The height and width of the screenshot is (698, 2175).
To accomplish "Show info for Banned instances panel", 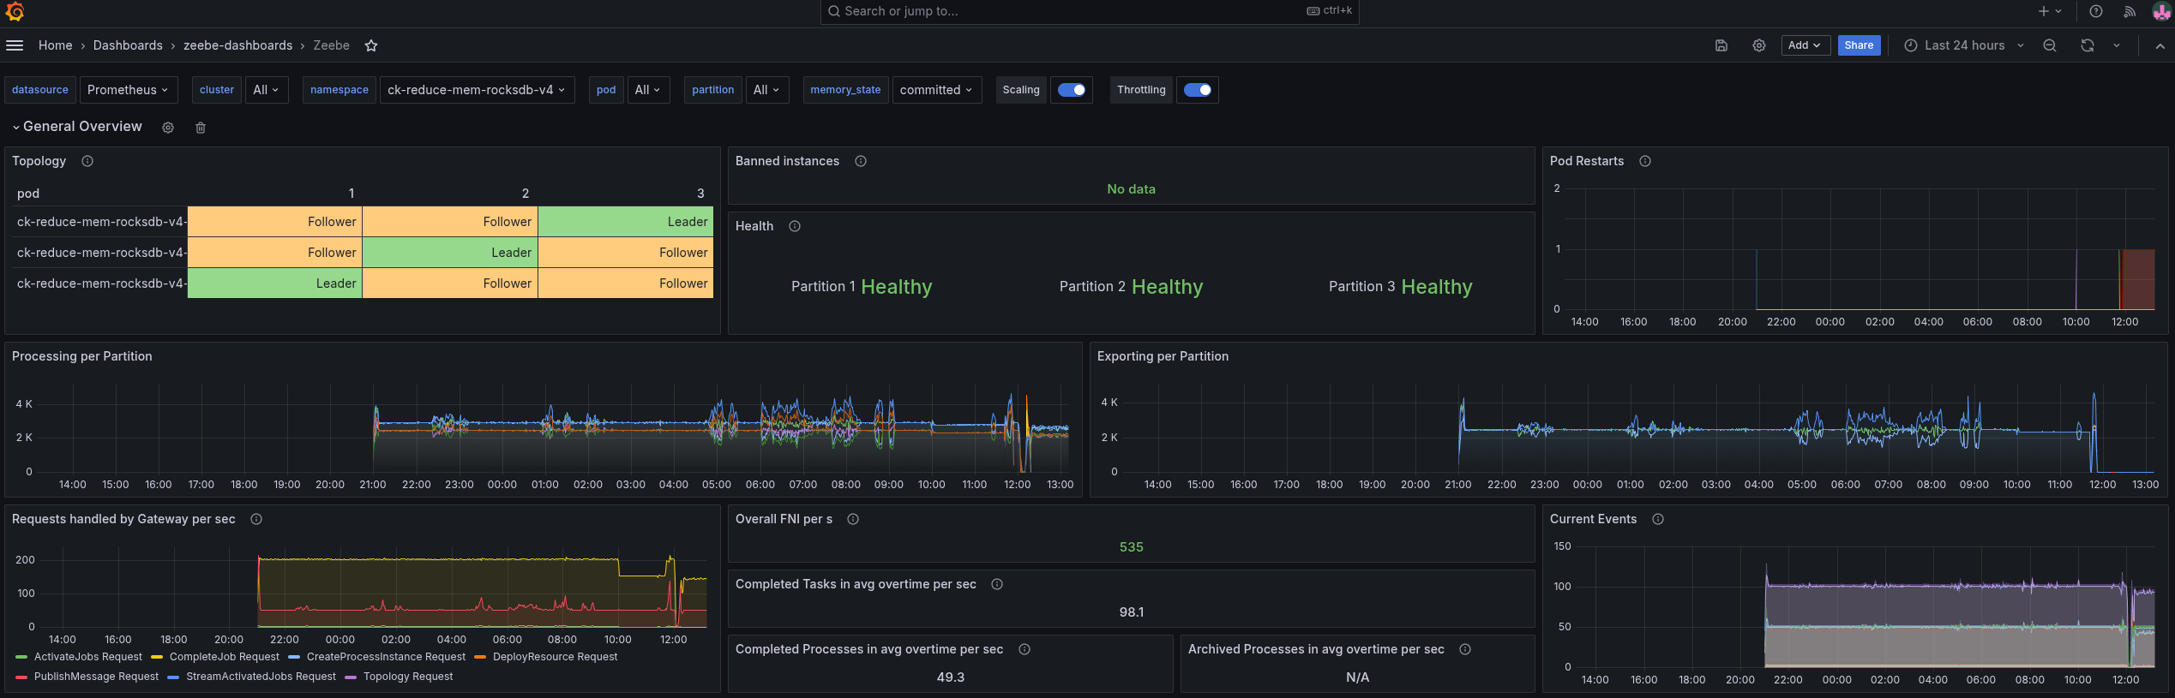I will coord(861,161).
